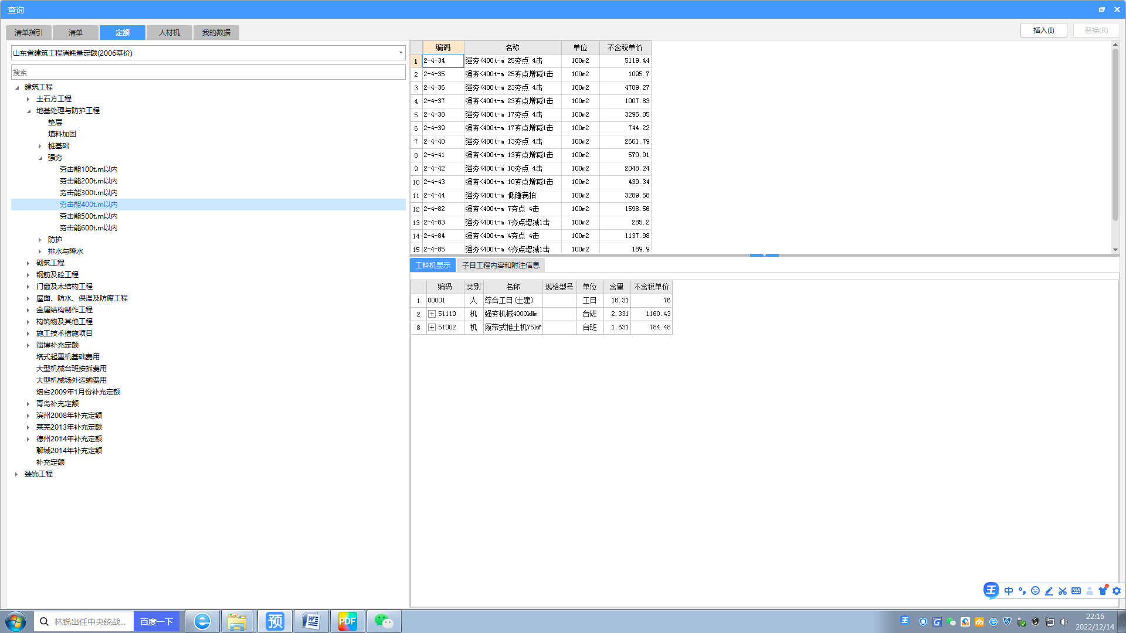
Task: Select 夯击能100t.m以内 tree item
Action: [89, 169]
